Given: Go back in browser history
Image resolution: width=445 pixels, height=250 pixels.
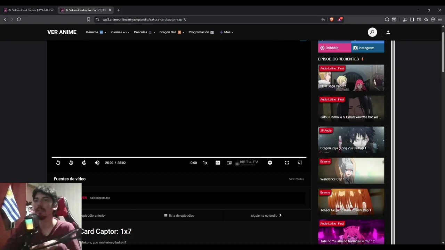Looking at the screenshot, I should tap(5, 19).
